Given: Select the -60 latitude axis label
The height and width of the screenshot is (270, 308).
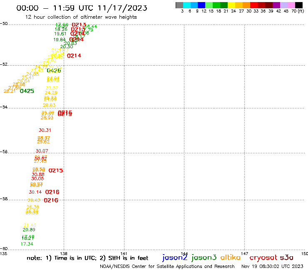Looking at the screenshot, I should tap(4, 249).
